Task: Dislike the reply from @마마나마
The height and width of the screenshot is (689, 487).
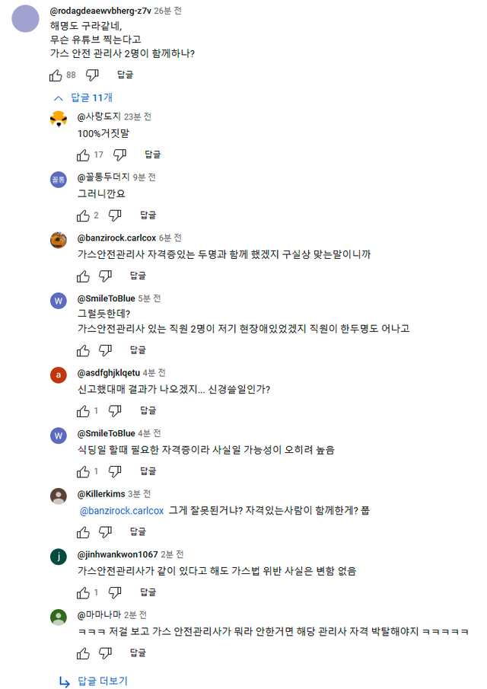Action: click(x=106, y=652)
